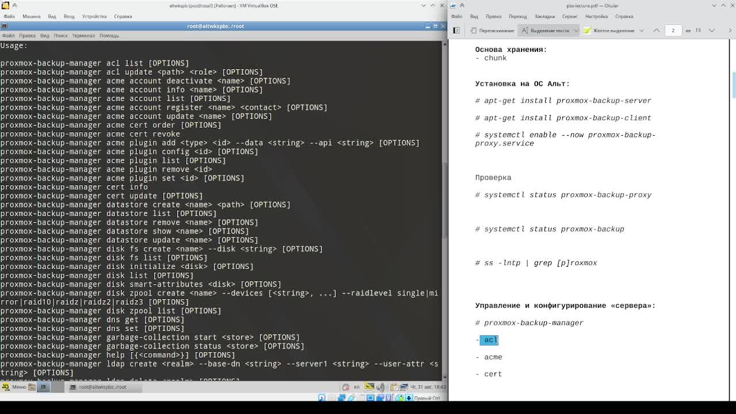
Task: Expand the Выделение текста tool dropdown arrow
Action: point(576,30)
